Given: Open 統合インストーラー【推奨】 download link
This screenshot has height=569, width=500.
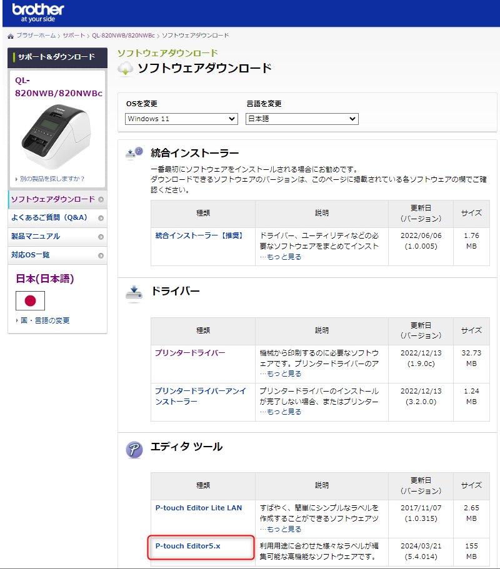Looking at the screenshot, I should click(199, 235).
